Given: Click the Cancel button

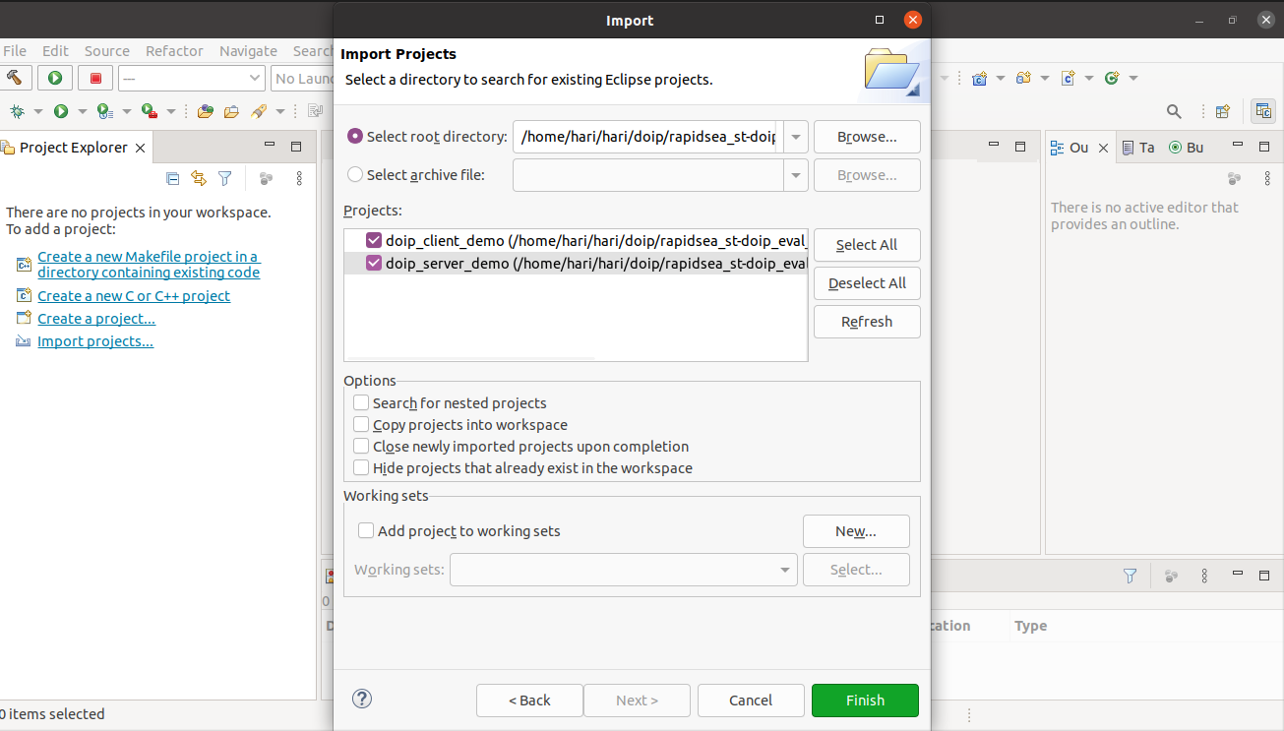Looking at the screenshot, I should pos(751,701).
